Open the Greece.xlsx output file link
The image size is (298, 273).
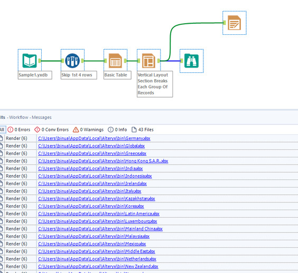point(92,154)
